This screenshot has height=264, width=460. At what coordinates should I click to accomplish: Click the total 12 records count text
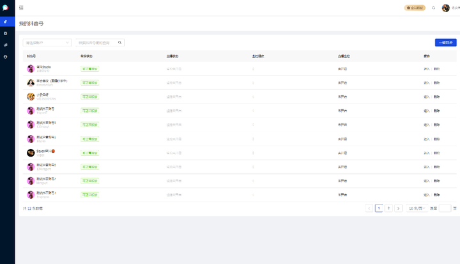click(33, 208)
